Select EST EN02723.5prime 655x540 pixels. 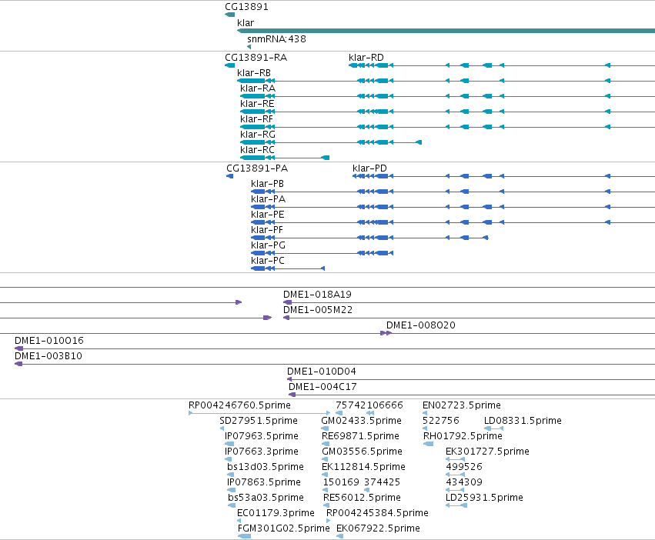(x=462, y=405)
